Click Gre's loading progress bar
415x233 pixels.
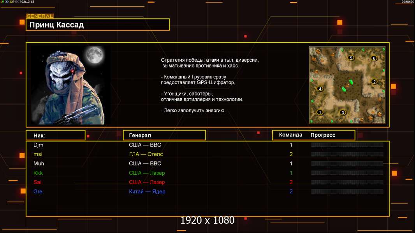point(347,191)
